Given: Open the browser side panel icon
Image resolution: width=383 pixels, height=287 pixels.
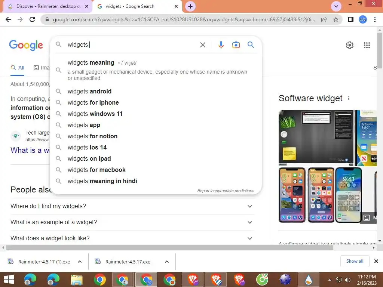Looking at the screenshot, I should point(351,19).
